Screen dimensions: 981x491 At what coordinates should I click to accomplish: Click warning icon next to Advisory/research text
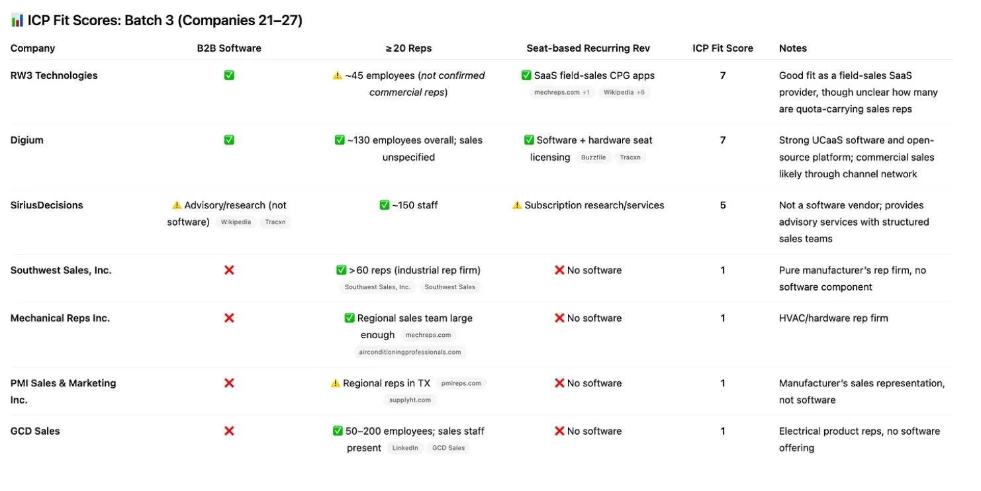point(177,205)
